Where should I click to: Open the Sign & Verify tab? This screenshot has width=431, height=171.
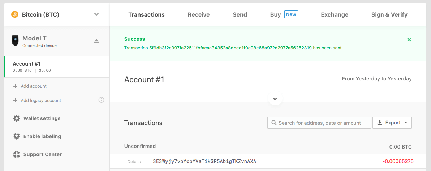point(389,14)
